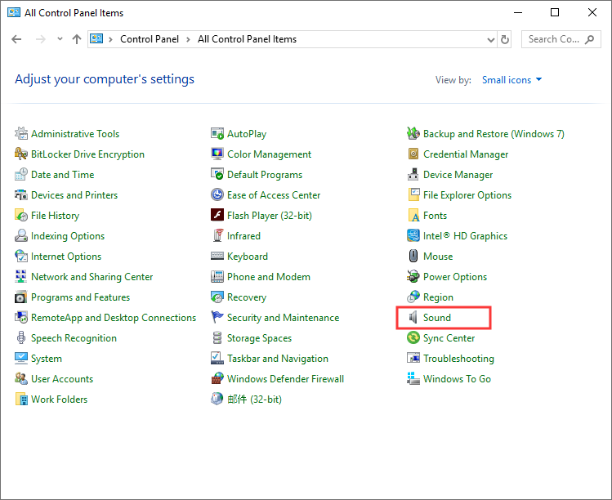This screenshot has height=500, width=612.
Task: Open the Windows To Go link
Action: coord(457,379)
